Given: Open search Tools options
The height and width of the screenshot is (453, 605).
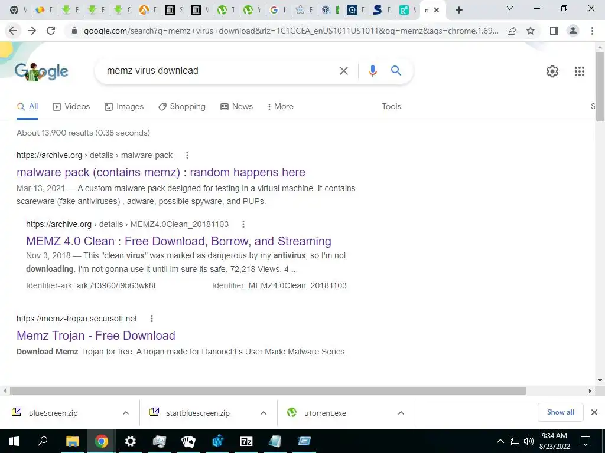Looking at the screenshot, I should click(391, 107).
